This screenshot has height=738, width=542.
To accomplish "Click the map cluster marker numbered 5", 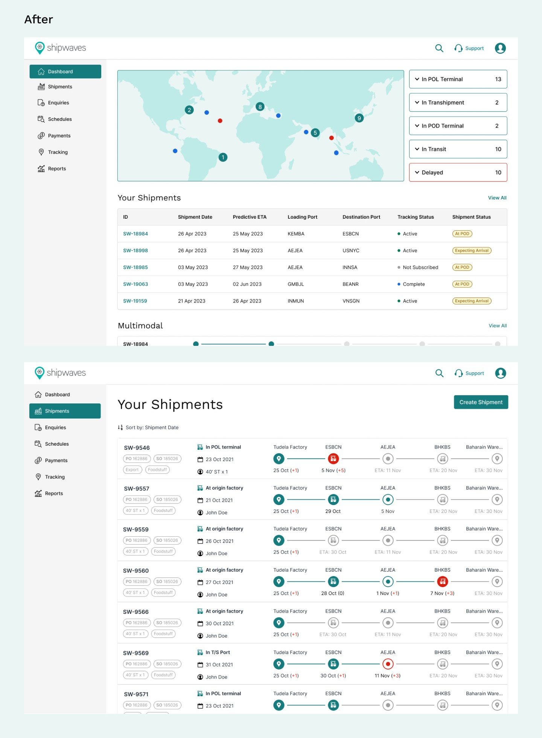I will 315,132.
